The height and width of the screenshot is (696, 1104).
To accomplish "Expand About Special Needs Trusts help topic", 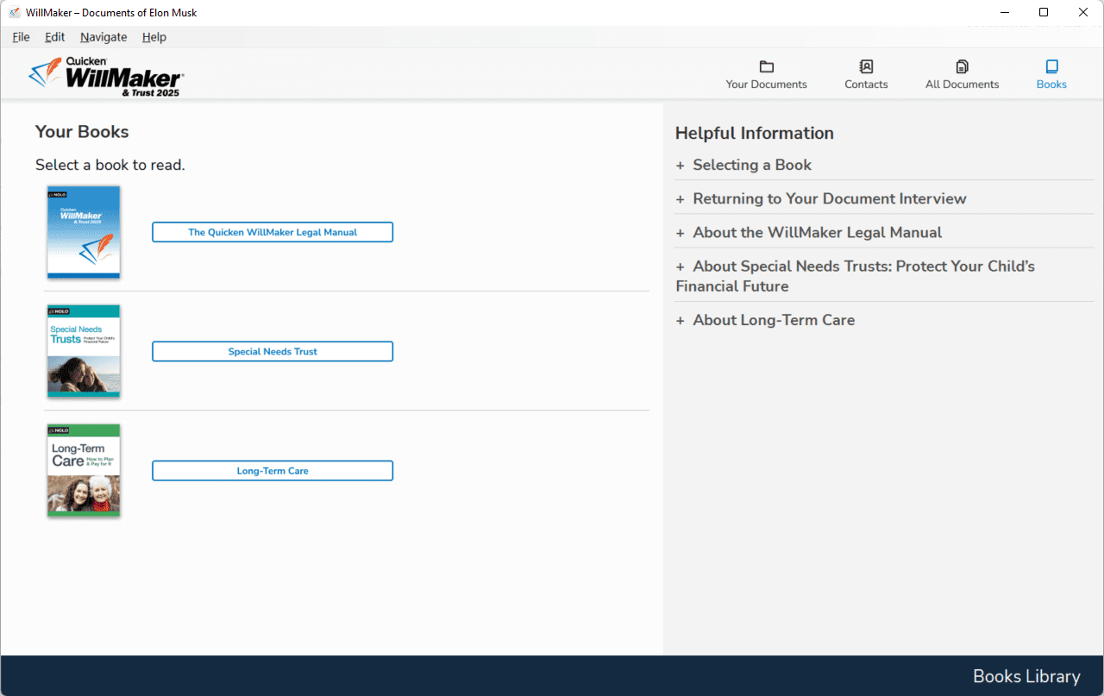I will (862, 266).
